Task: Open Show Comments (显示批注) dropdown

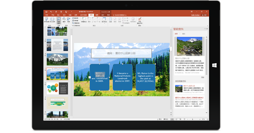Action: (104, 20)
